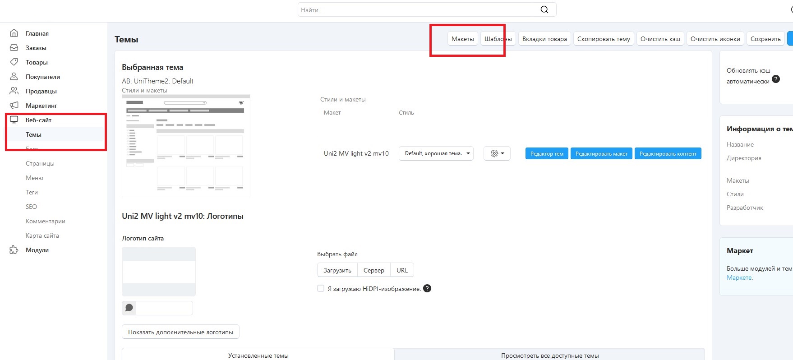
Task: Select Темы in the sidebar
Action: (x=33, y=134)
